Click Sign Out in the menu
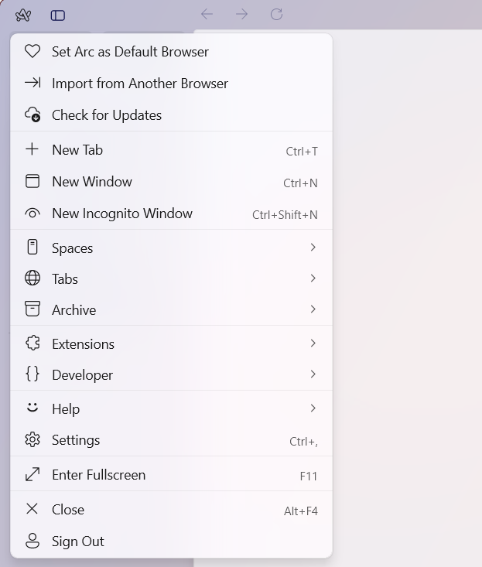The height and width of the screenshot is (567, 482). click(77, 541)
